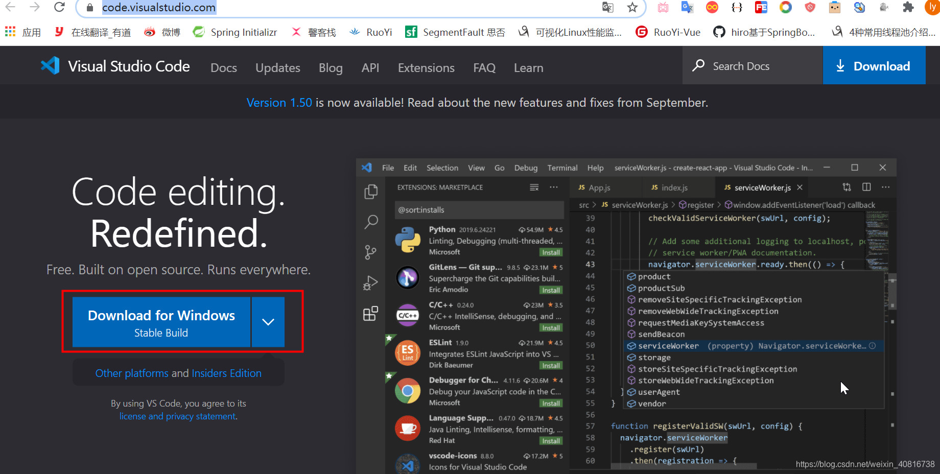Open the Google Translate extension icon
Viewport: 940px width, 474px height.
click(x=688, y=7)
